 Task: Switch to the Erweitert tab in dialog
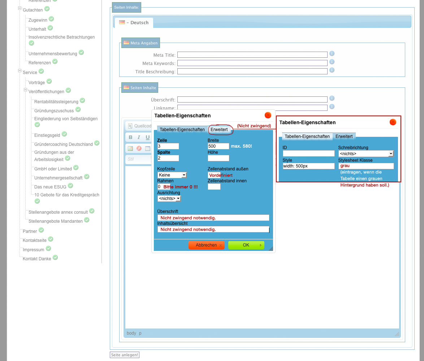point(219,130)
